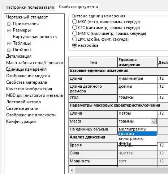Expand the DimXpert tree node
Image resolution: width=168 pixels, height=174 pixels.
coord(9,50)
